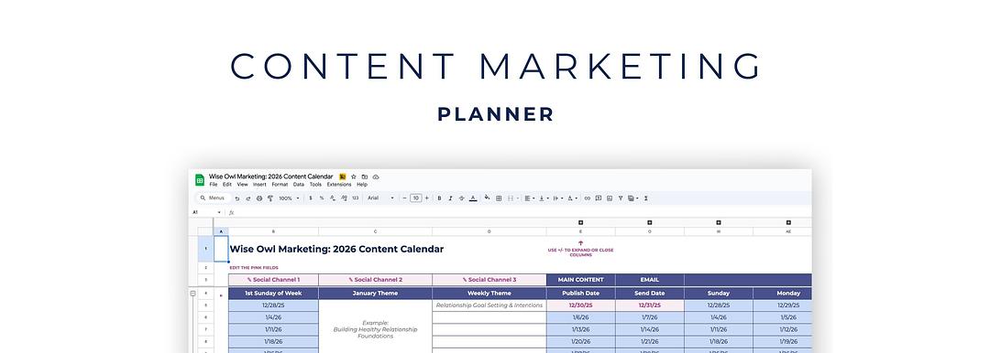
Task: Click decrease decimal places icon
Action: [x=333, y=198]
